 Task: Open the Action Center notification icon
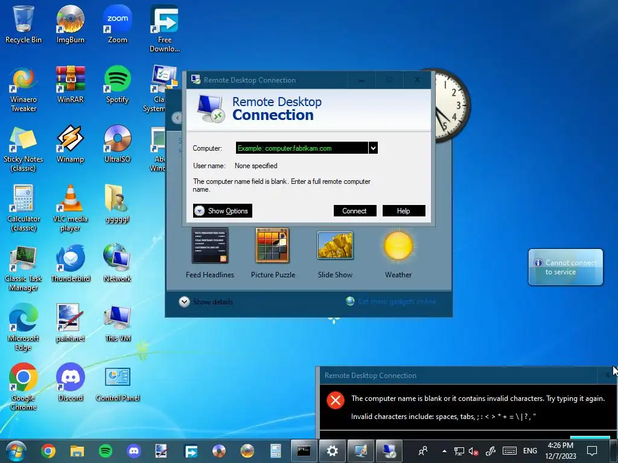[x=592, y=451]
